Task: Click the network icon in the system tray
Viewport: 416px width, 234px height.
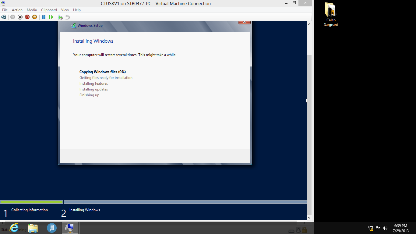Action: tap(371, 228)
